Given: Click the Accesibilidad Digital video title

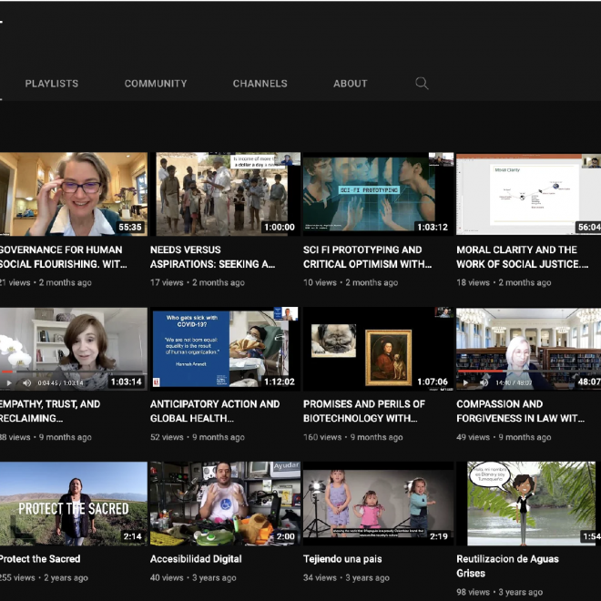Looking at the screenshot, I should point(196,559).
